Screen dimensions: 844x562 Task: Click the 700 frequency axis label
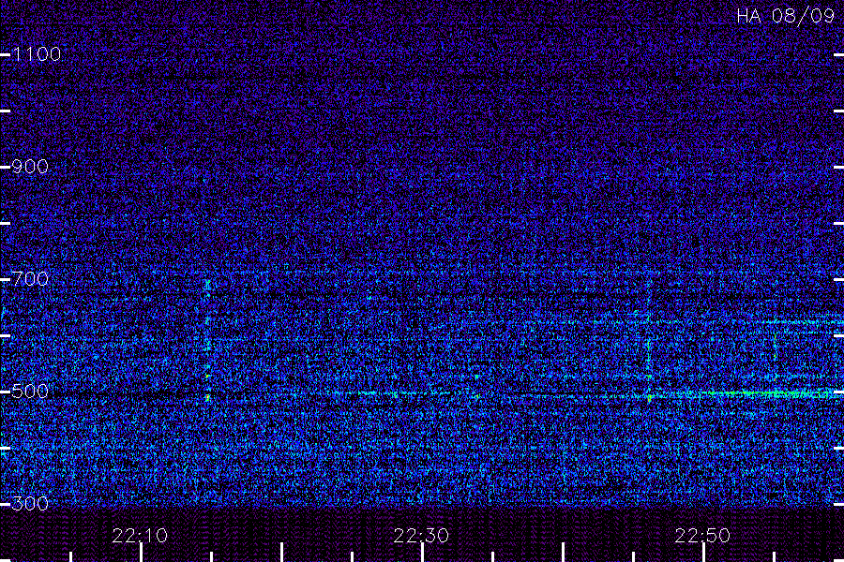(30, 278)
